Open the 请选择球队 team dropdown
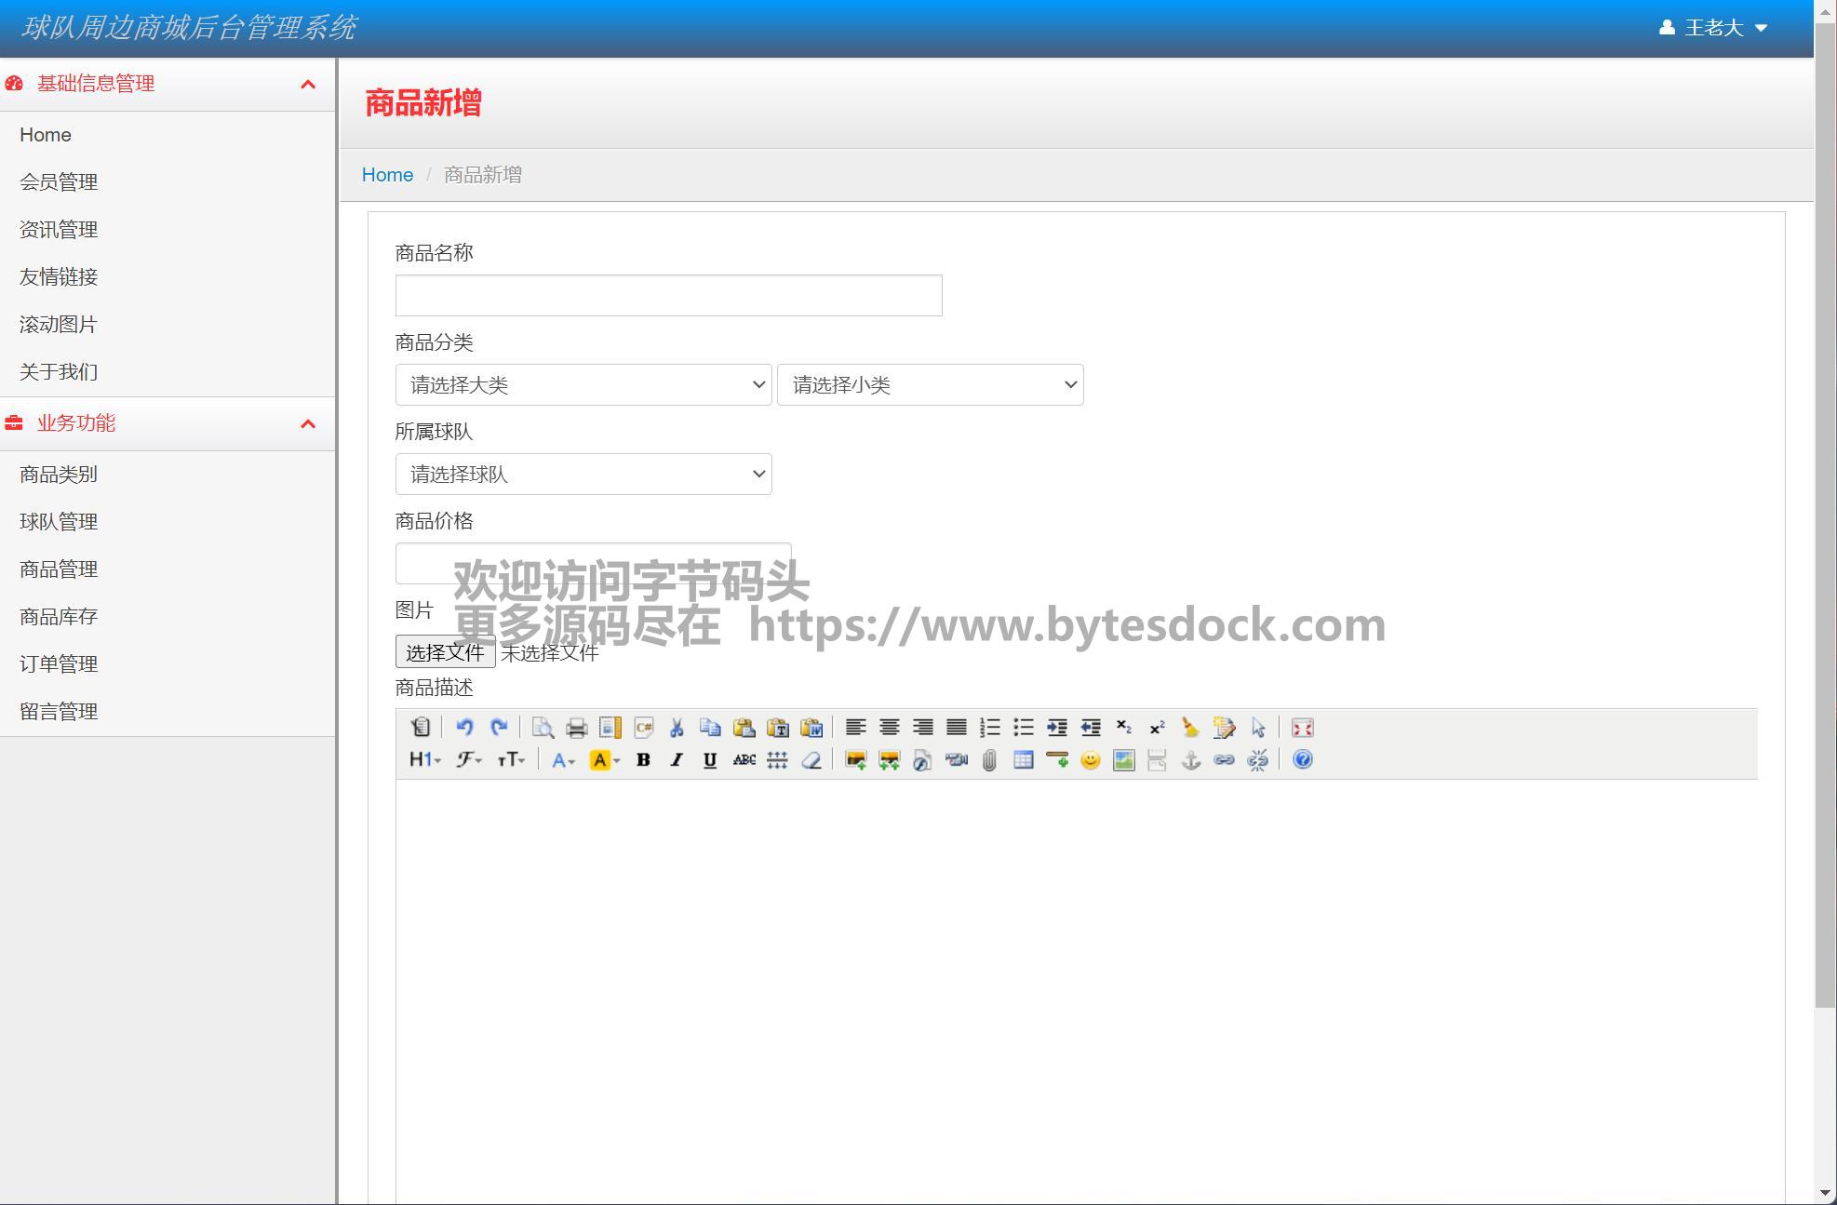 pyautogui.click(x=583, y=475)
